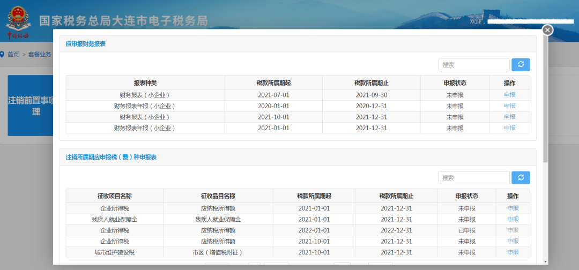Sort by 报表种类 column header

point(145,83)
